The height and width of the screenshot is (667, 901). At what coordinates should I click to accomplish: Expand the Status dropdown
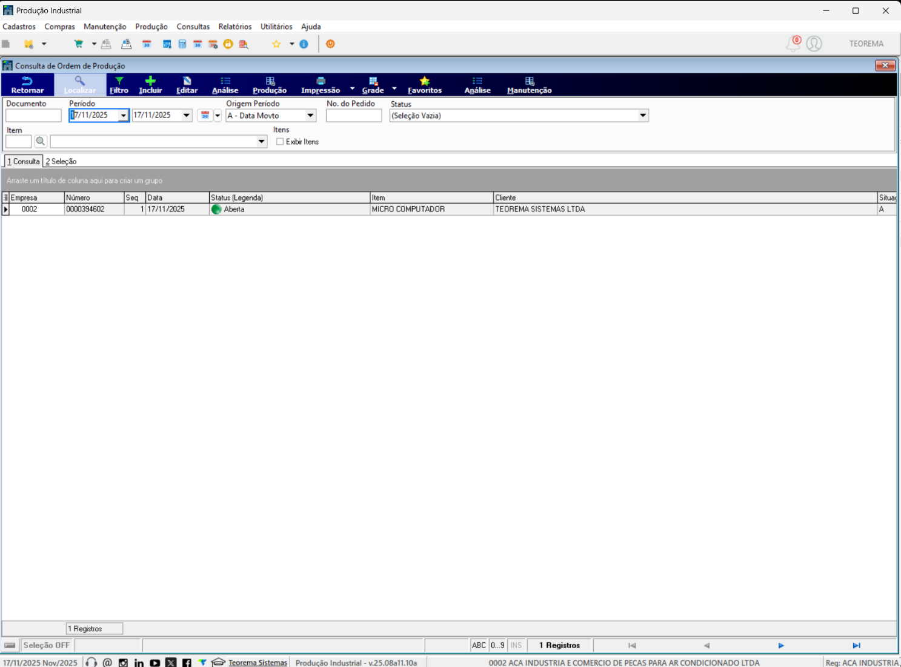pyautogui.click(x=643, y=116)
